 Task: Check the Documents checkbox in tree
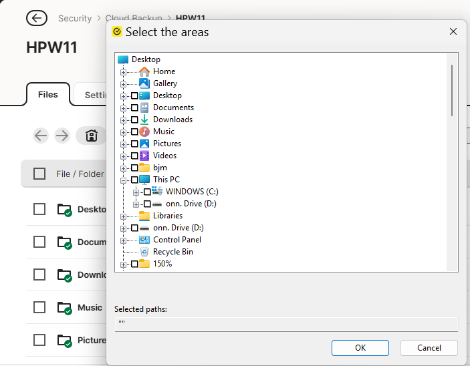tap(134, 108)
